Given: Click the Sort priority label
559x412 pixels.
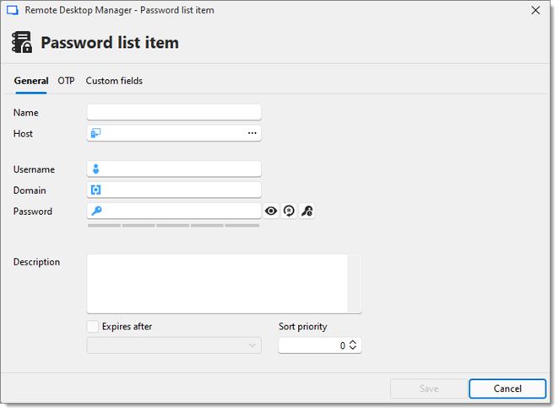Looking at the screenshot, I should [302, 327].
